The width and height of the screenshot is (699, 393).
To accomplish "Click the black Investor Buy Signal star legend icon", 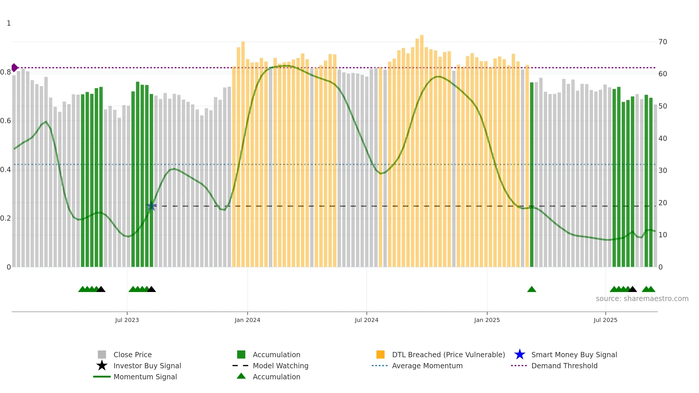I will 102,366.
